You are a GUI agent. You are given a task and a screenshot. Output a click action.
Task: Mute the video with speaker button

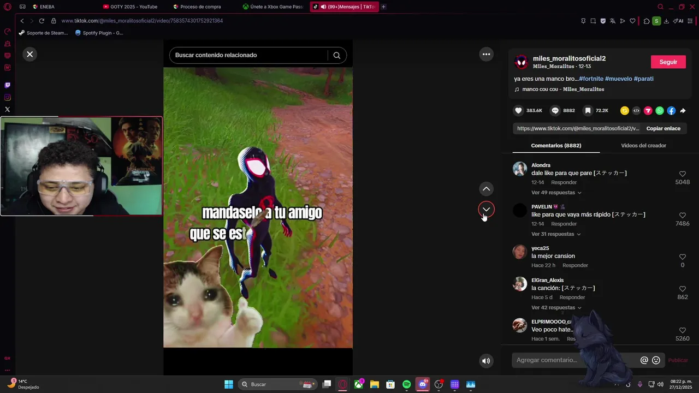[486, 361]
